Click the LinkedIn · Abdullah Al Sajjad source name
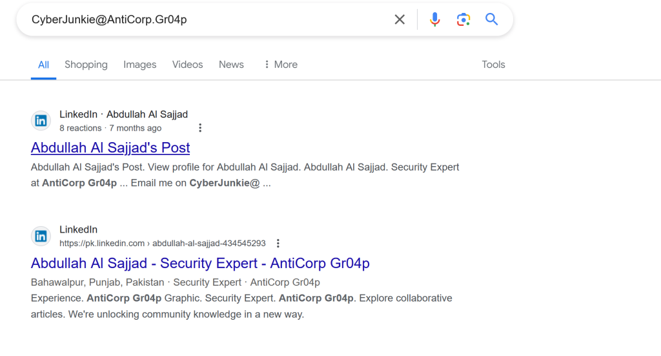This screenshot has width=661, height=356. click(x=123, y=114)
